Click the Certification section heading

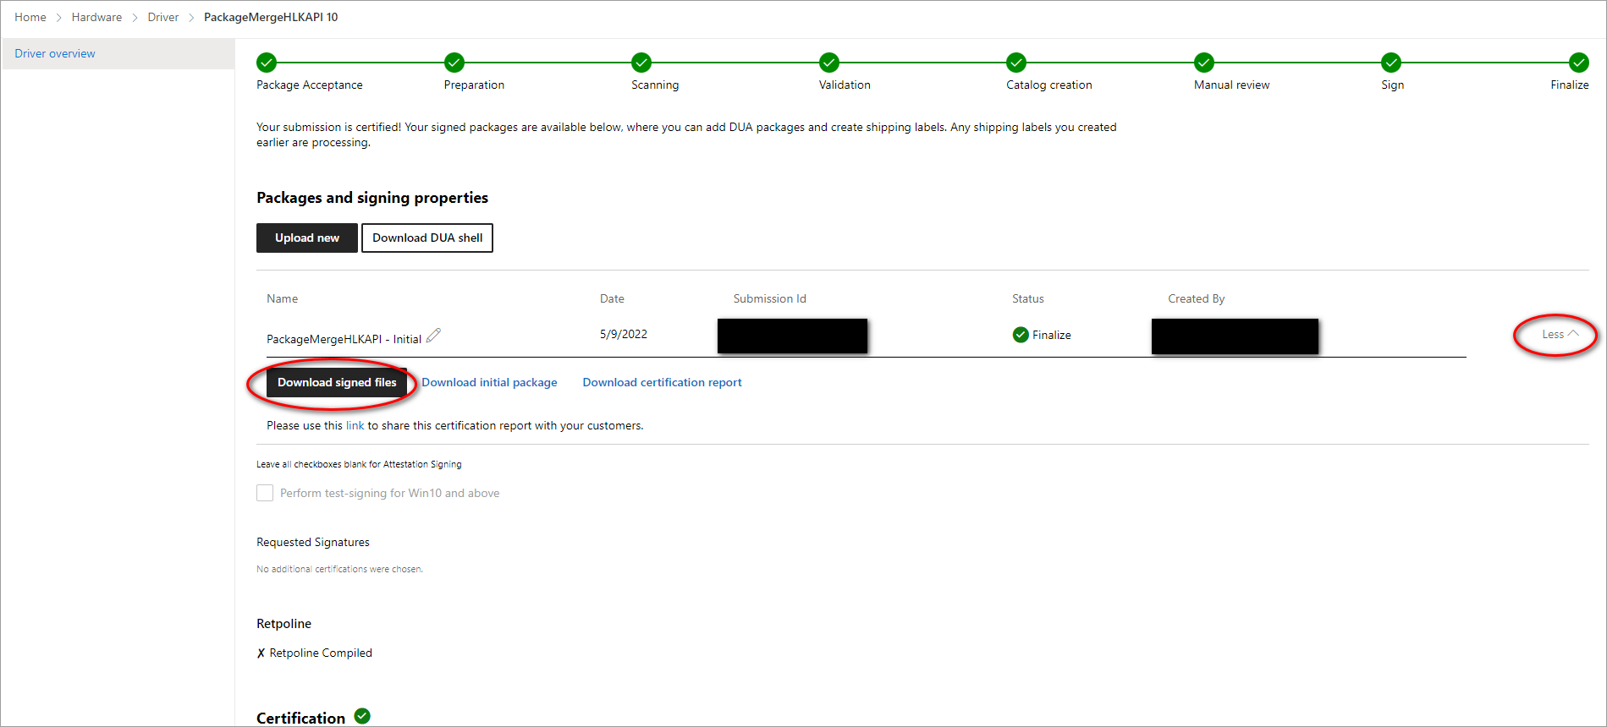pos(300,718)
